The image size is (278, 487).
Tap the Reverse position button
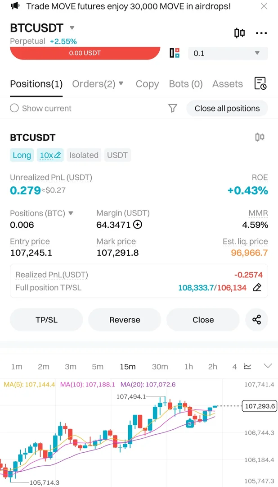pos(125,320)
